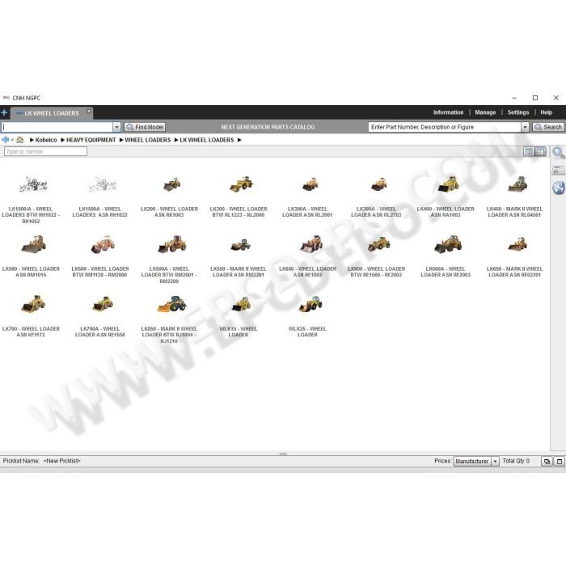The height and width of the screenshot is (566, 566).
Task: Open the card side panel icon
Action: tap(559, 170)
